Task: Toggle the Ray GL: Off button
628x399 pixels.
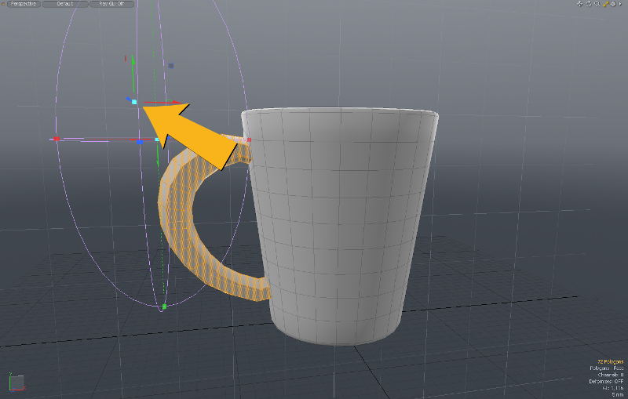Action: (x=112, y=4)
